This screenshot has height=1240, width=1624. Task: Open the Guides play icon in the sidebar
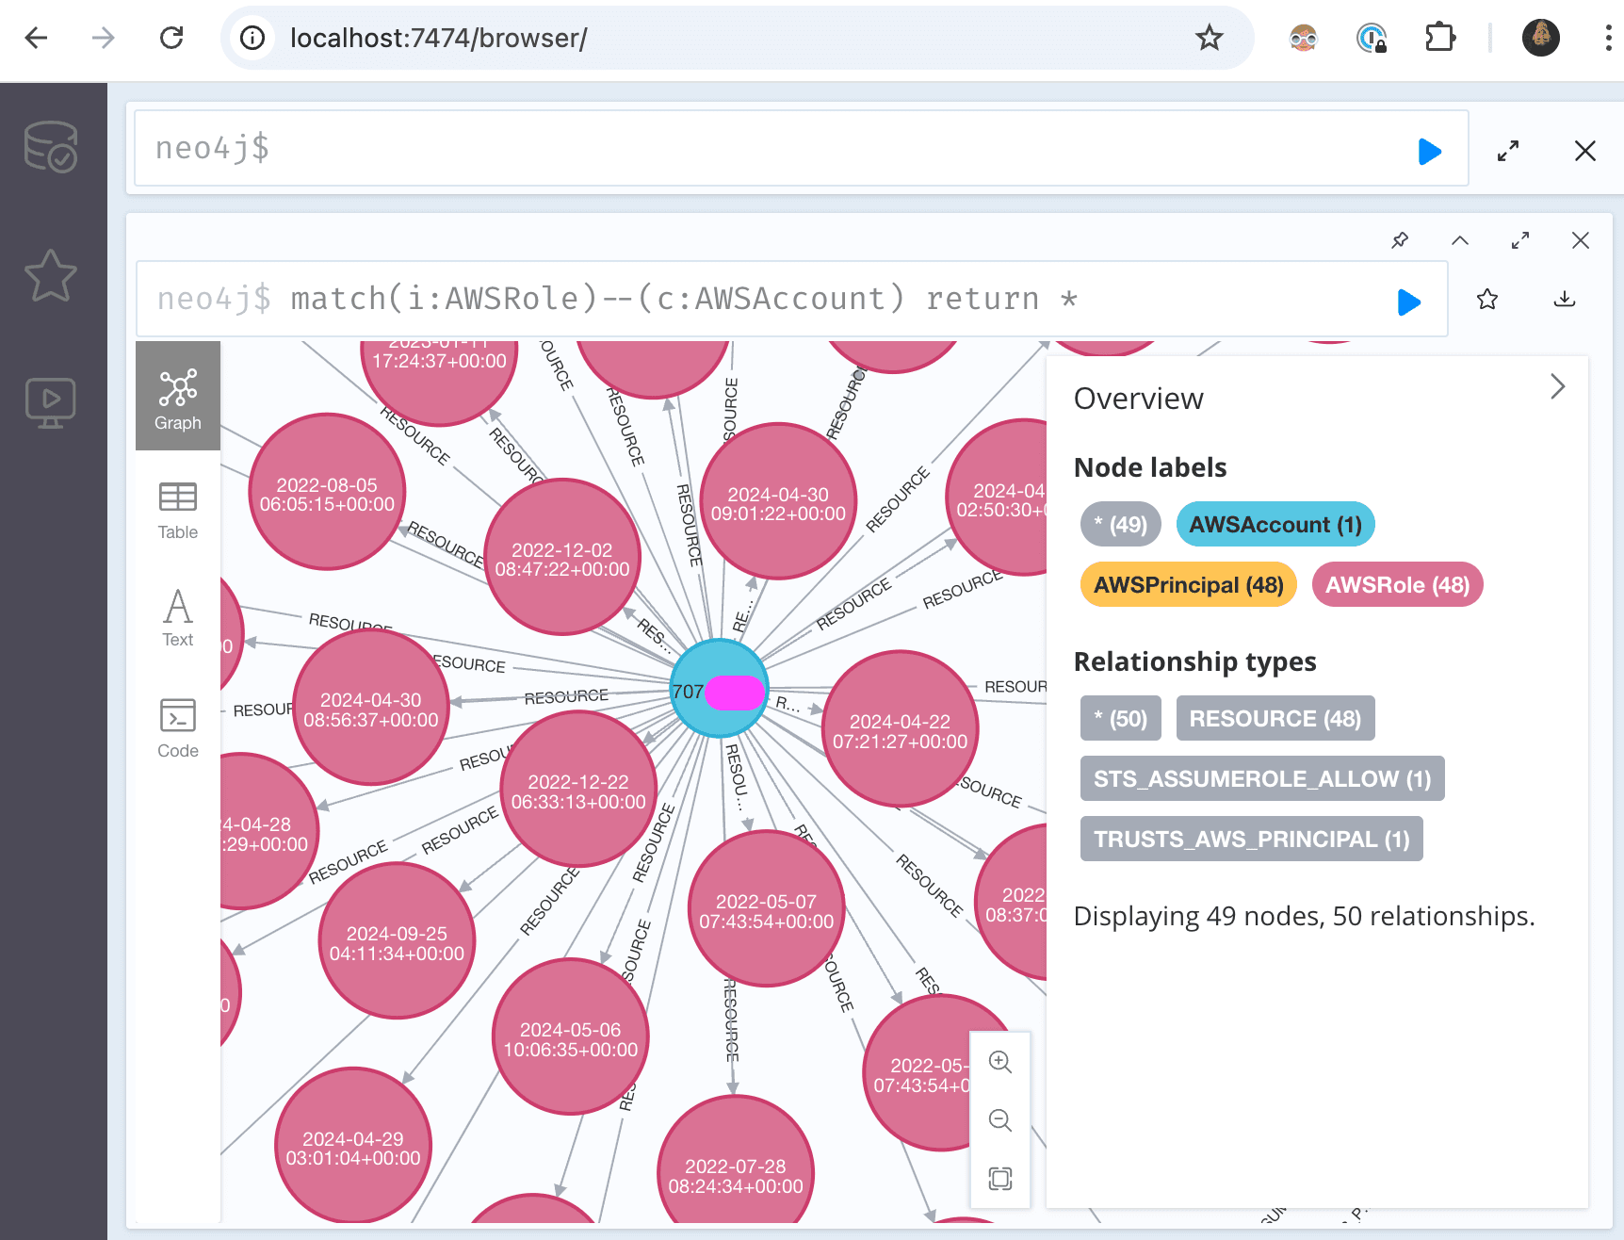[51, 402]
